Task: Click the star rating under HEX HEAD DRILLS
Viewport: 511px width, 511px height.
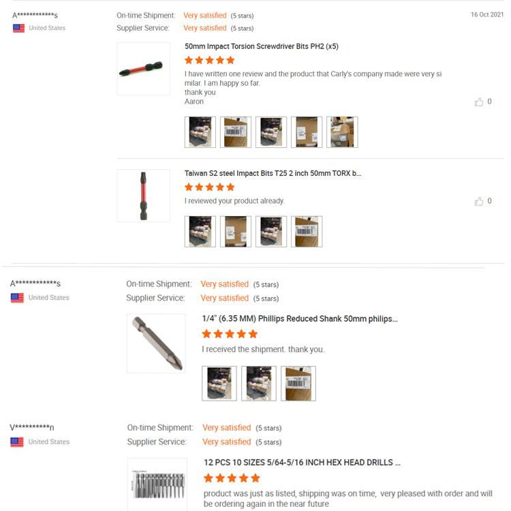Action: pos(232,478)
